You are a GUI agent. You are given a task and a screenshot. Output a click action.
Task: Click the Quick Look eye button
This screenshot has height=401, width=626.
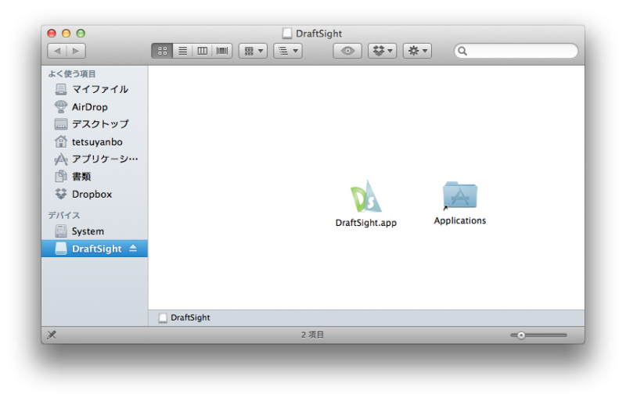[347, 51]
